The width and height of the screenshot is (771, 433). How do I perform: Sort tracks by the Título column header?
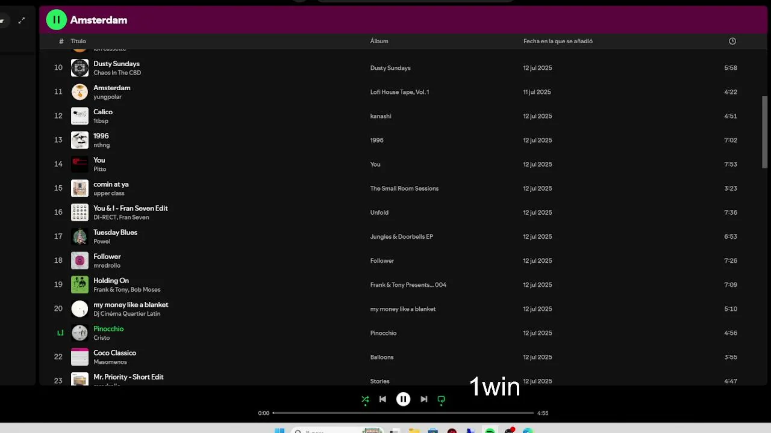pyautogui.click(x=78, y=41)
